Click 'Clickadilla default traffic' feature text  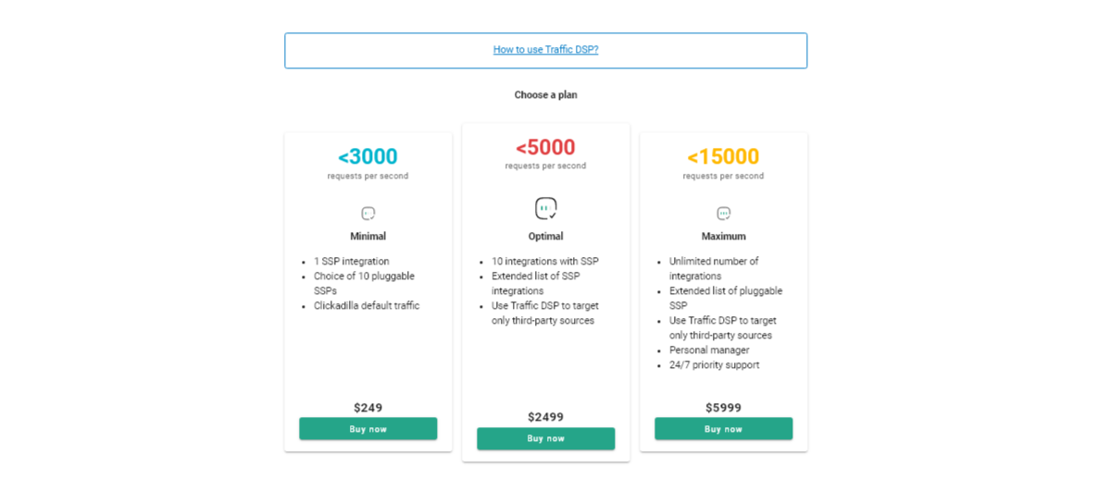367,306
